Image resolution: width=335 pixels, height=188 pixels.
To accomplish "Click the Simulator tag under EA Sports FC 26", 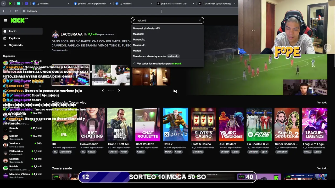I will pyautogui.click(x=253, y=152).
